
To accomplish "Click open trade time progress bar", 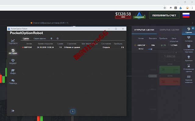I will (158, 49).
